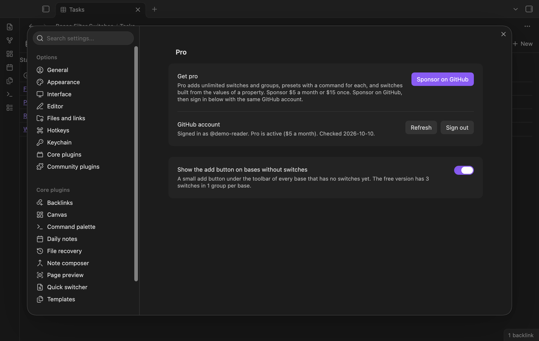Expand the tab list dropdown chevron
The image size is (539, 341).
(x=516, y=9)
